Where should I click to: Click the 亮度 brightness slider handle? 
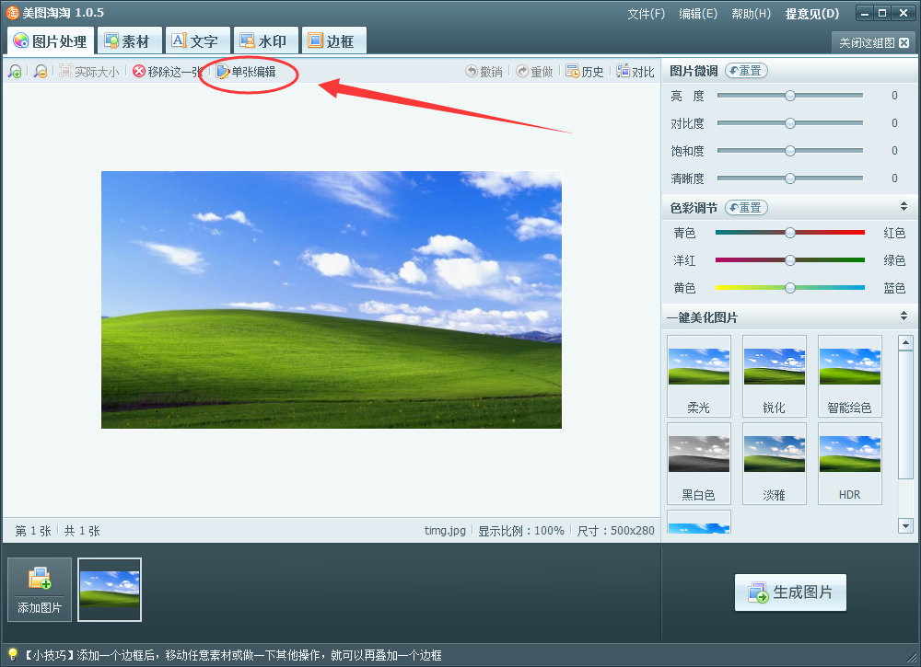[x=789, y=95]
